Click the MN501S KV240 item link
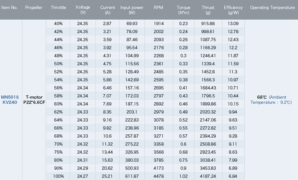This screenshot has height=180, width=298. coord(9,99)
